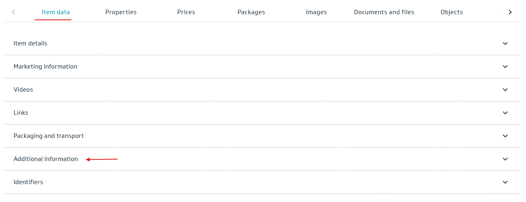Open the Item data tab
526x202 pixels.
click(56, 12)
